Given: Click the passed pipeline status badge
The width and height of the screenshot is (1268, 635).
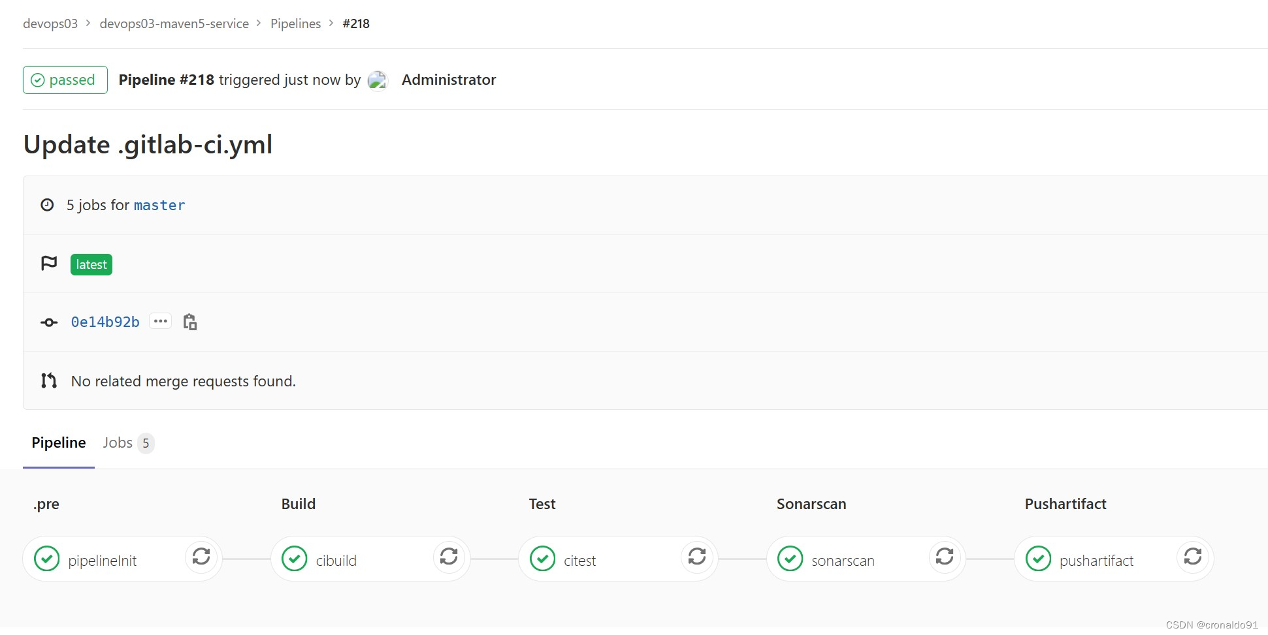Looking at the screenshot, I should click(x=65, y=80).
